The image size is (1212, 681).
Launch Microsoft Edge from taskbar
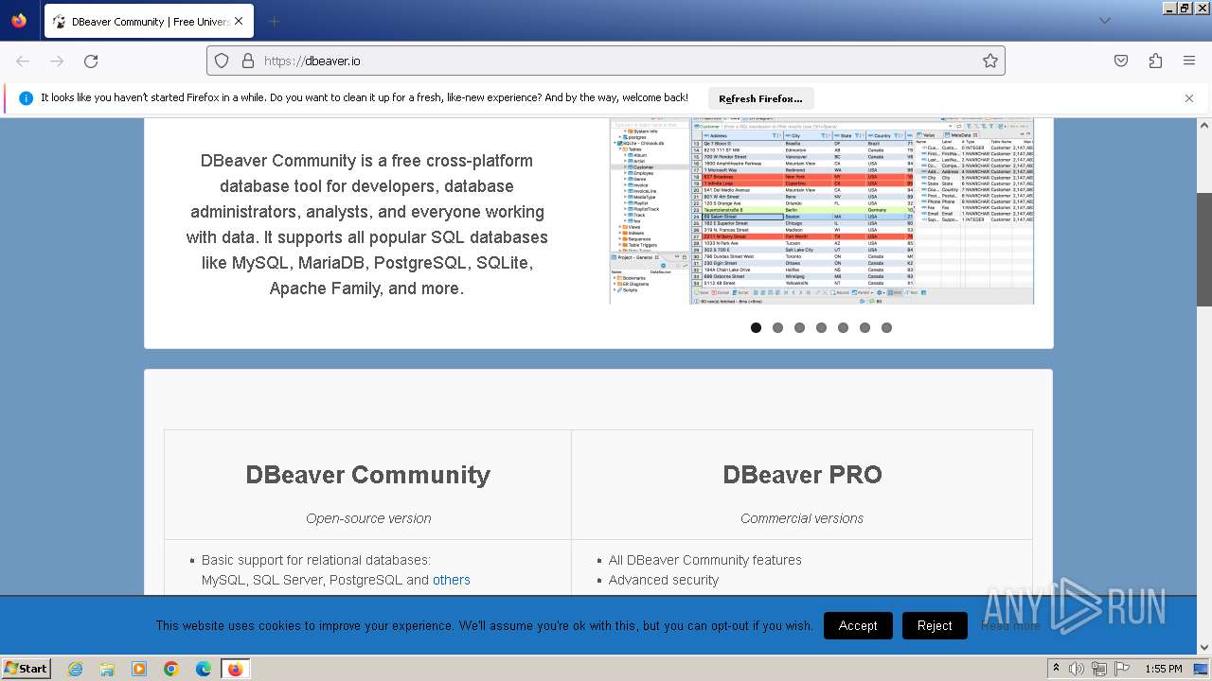pyautogui.click(x=204, y=669)
